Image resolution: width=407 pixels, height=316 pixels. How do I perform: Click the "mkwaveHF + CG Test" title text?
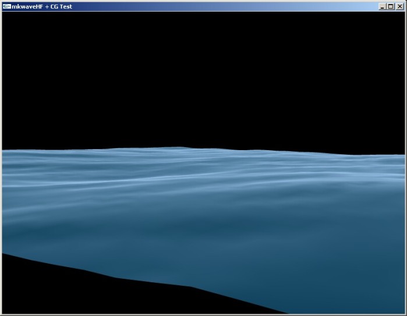click(x=42, y=6)
